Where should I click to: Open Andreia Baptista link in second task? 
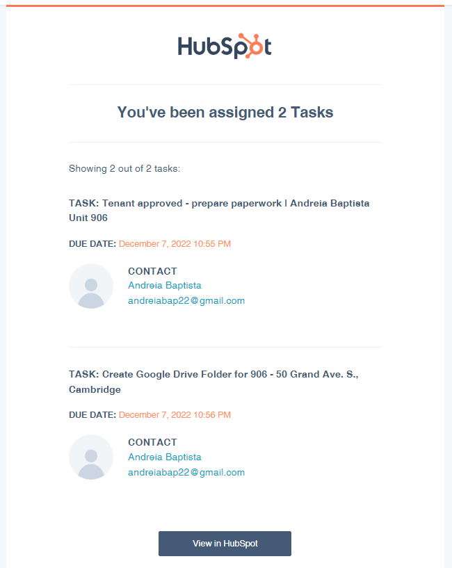tap(165, 457)
